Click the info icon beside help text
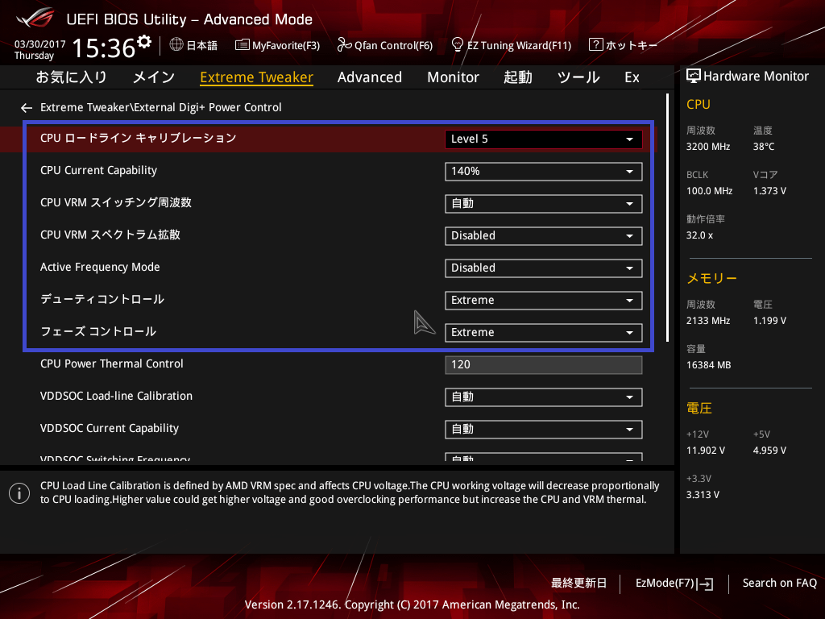 click(x=19, y=493)
